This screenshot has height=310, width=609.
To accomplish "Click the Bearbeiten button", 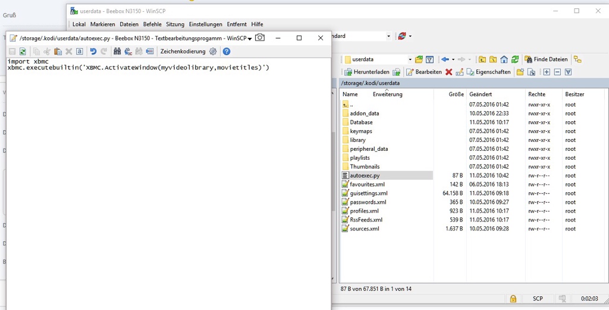I will [424, 72].
